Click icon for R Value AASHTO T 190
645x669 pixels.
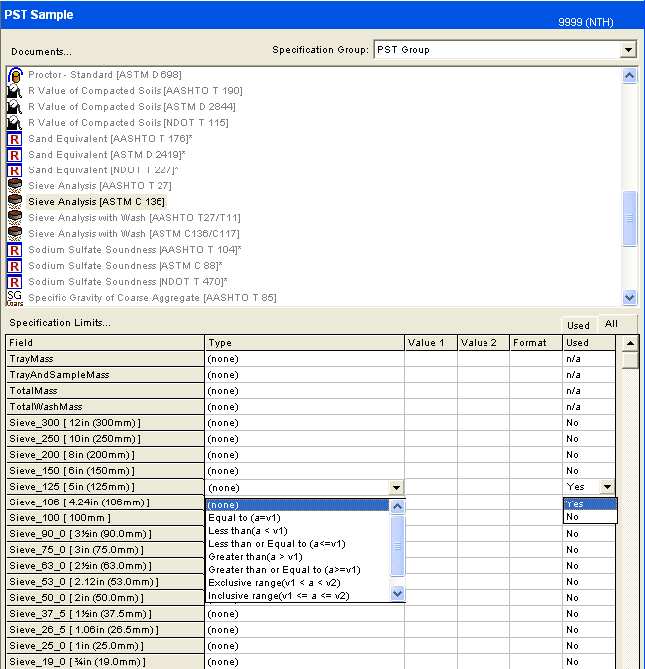[15, 91]
